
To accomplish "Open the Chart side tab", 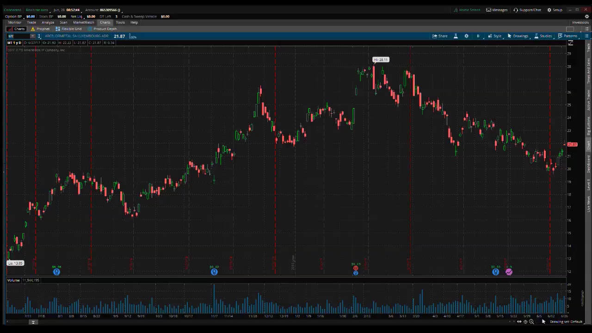I will pyautogui.click(x=589, y=145).
